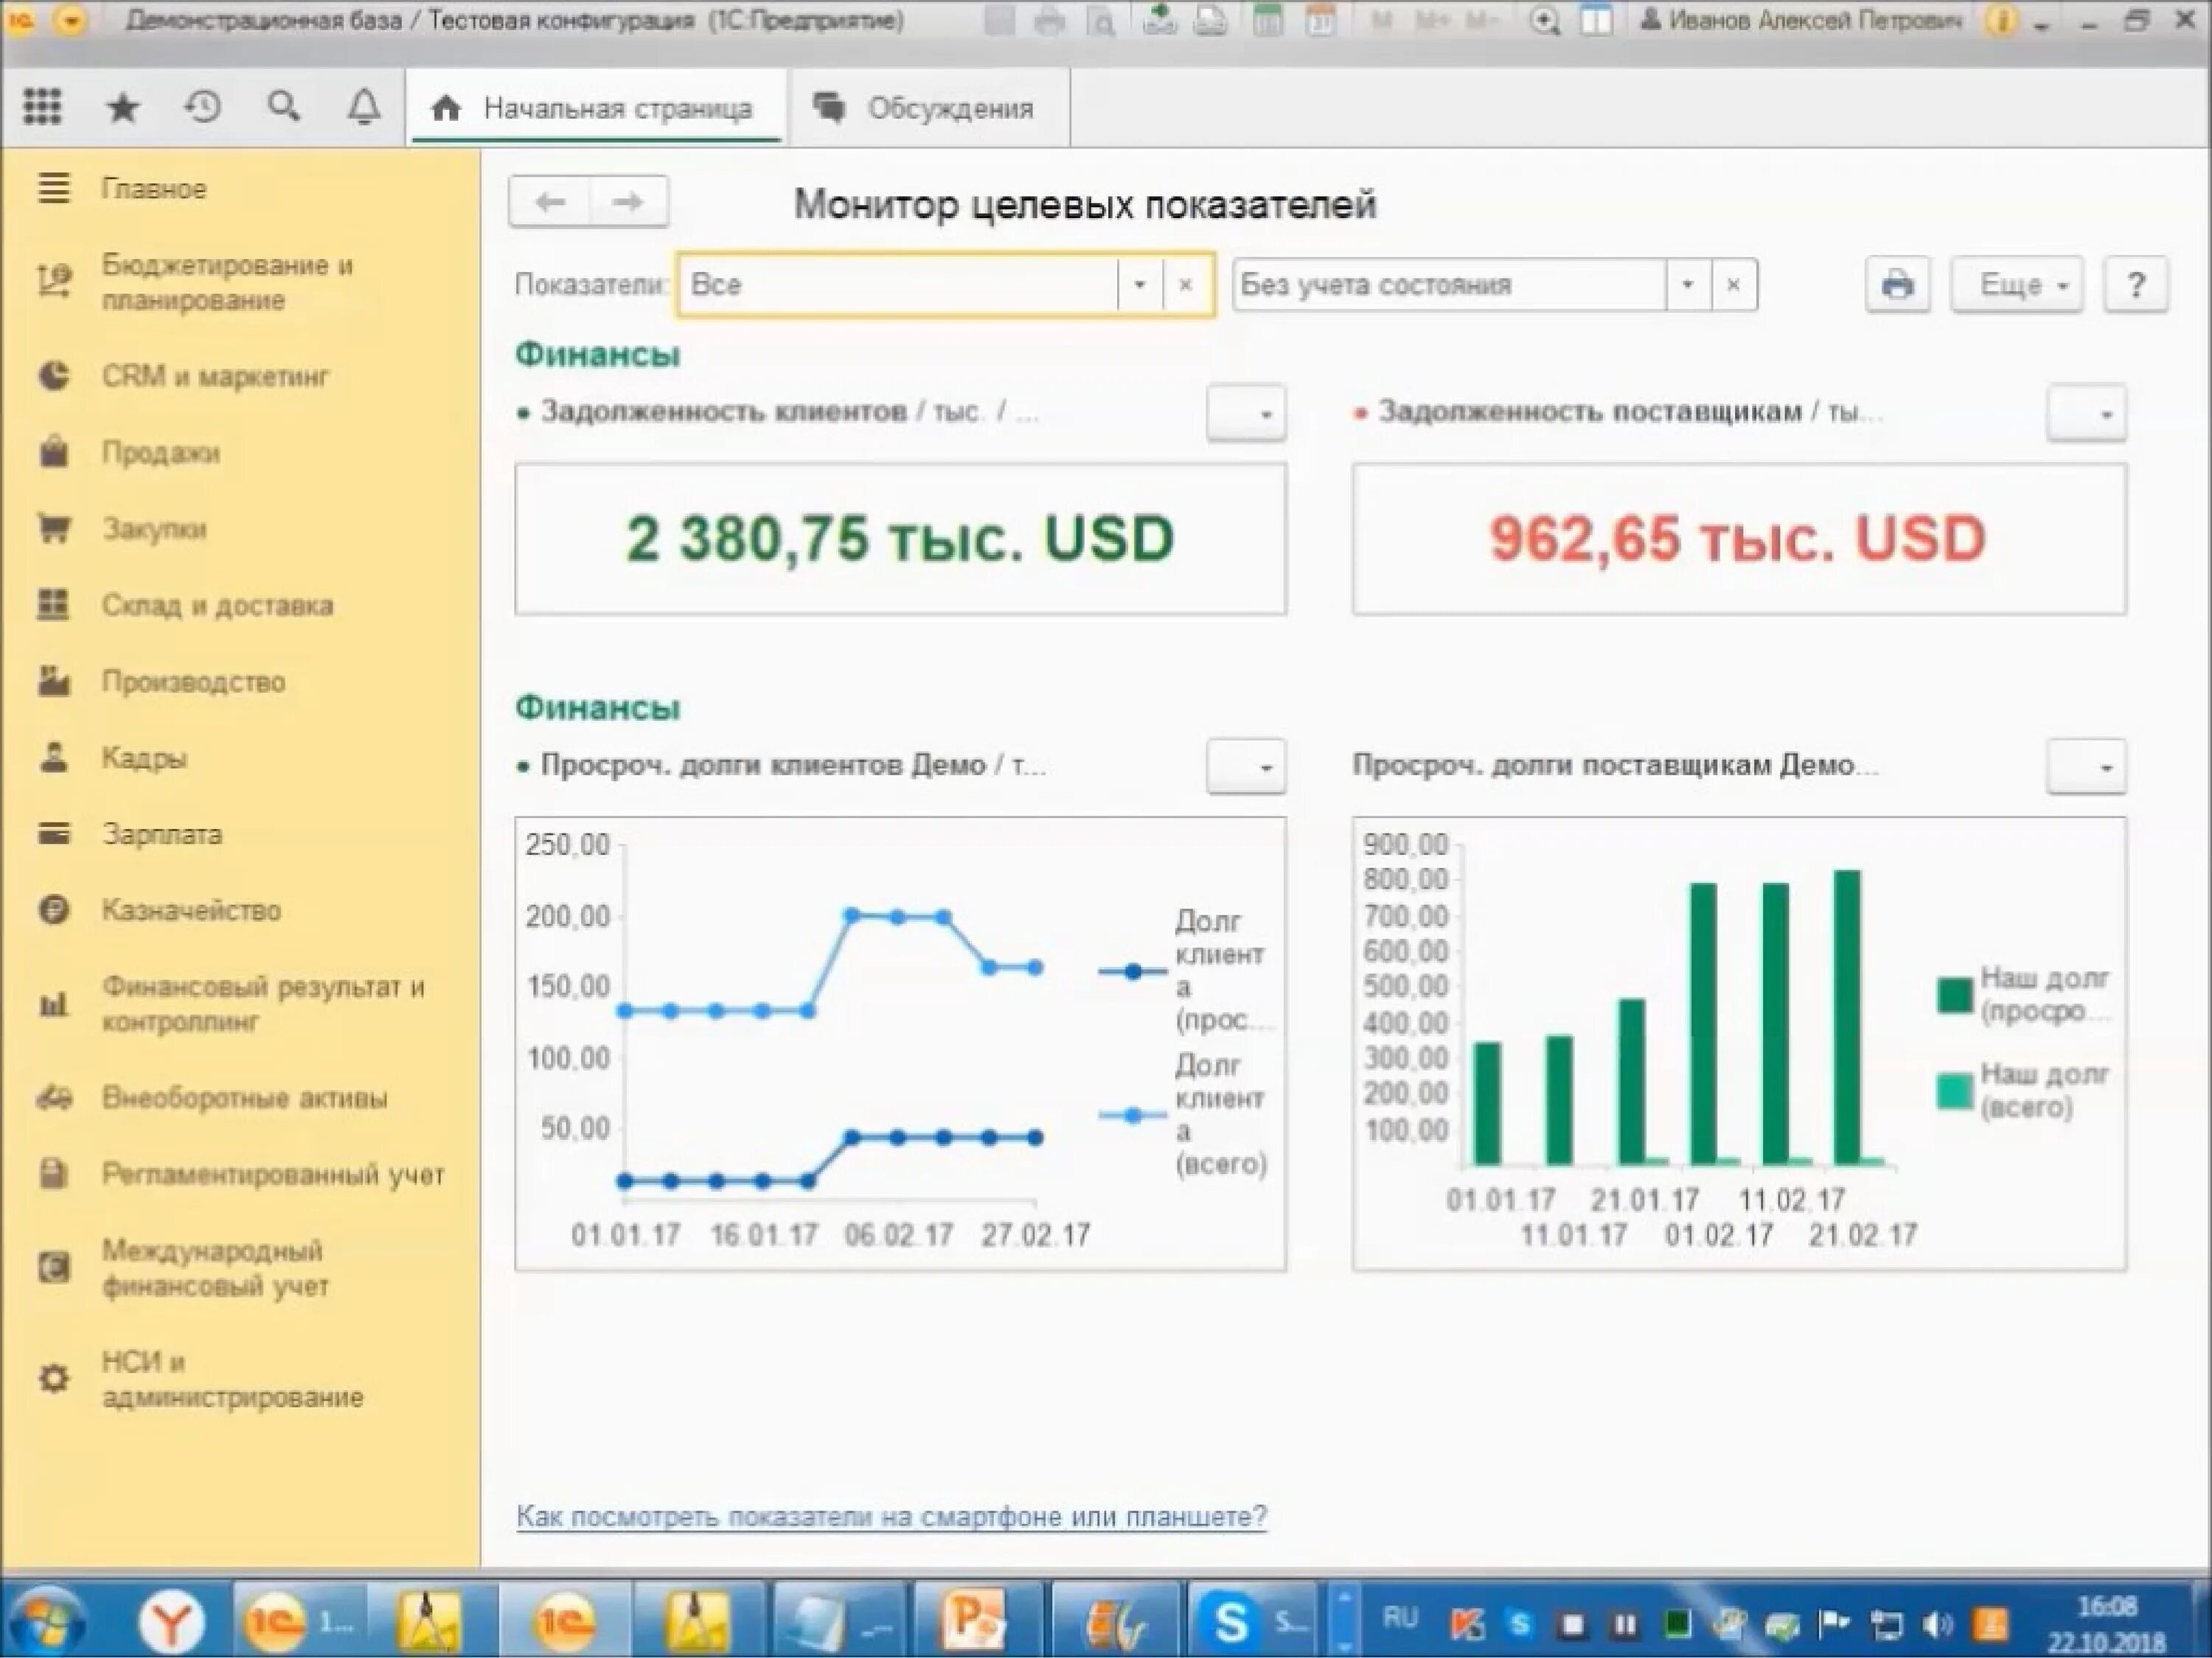Screen dimensions: 2212x1658
Task: Open the Еще dropdown menu
Action: 2018,285
